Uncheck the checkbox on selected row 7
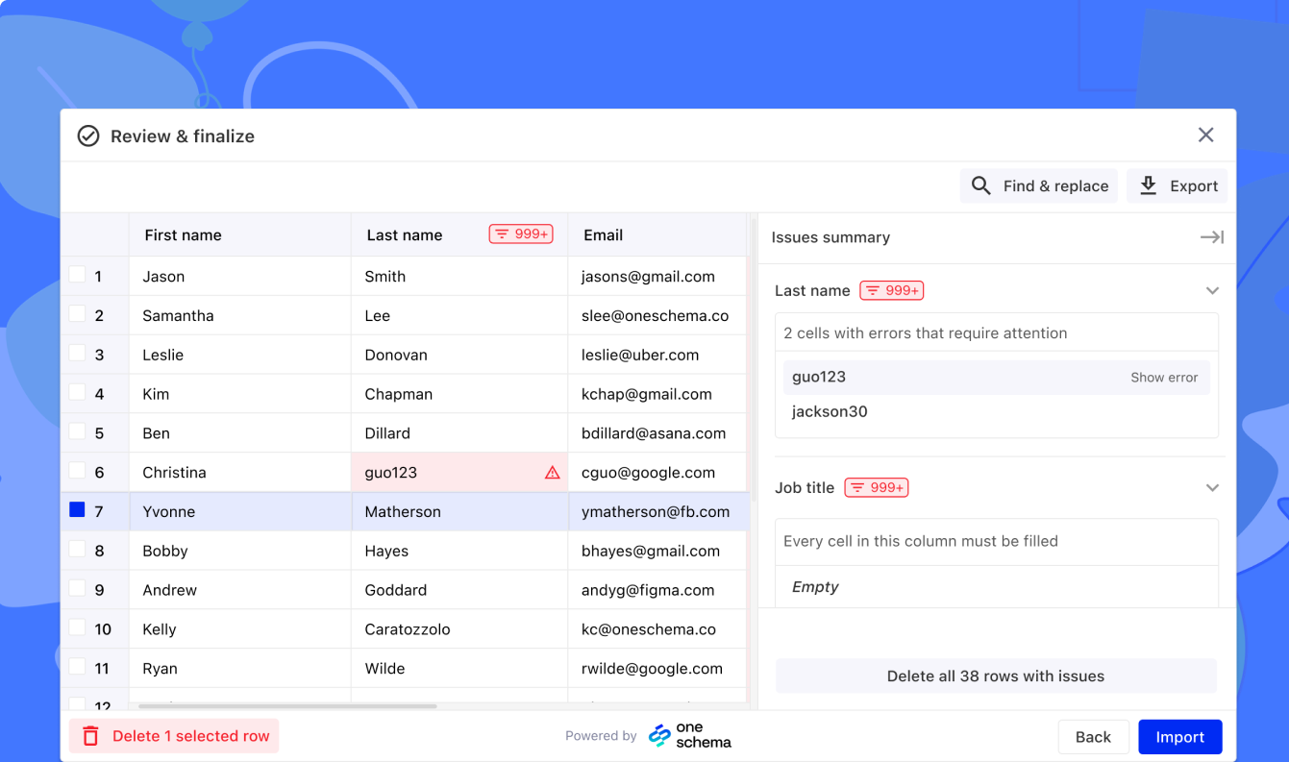The image size is (1289, 762). 77,511
